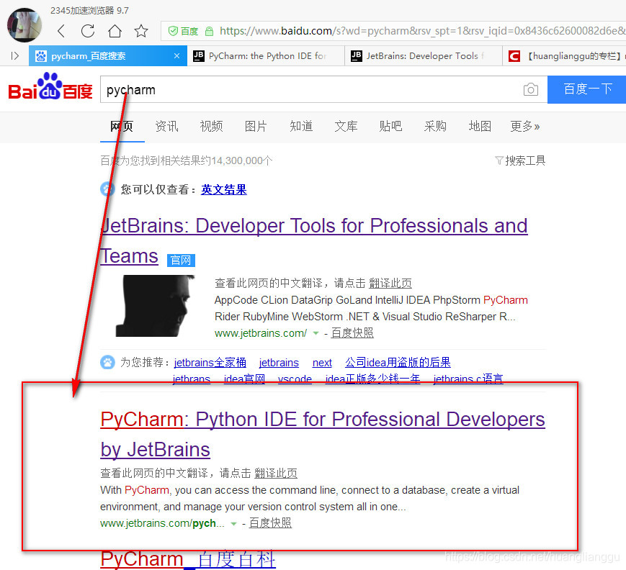The image size is (626, 570).
Task: Click recommended link idea官网
Action: point(244,378)
